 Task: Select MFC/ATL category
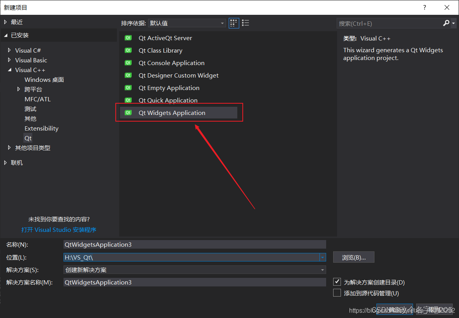click(37, 99)
